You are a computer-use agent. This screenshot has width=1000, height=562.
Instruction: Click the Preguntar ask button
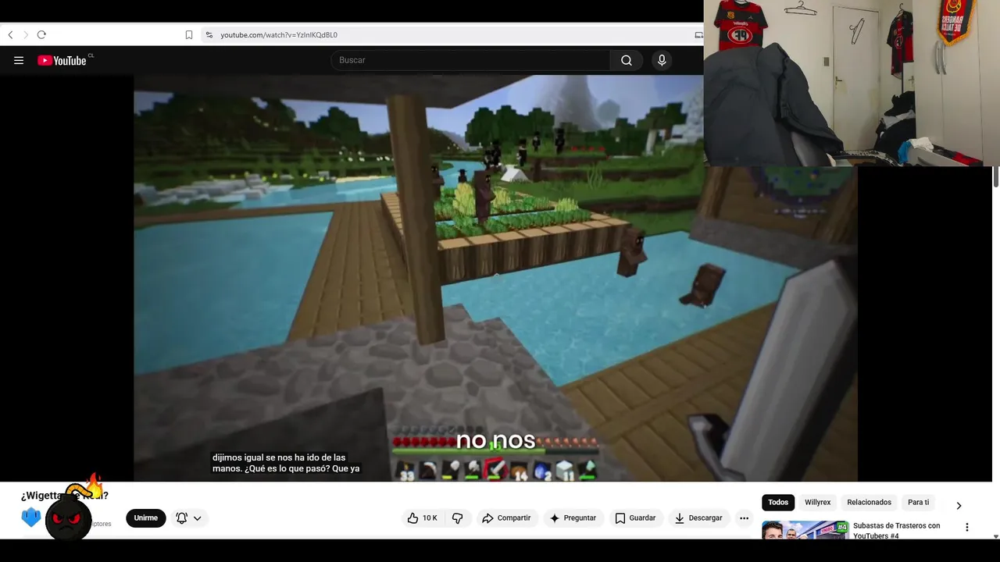(573, 518)
